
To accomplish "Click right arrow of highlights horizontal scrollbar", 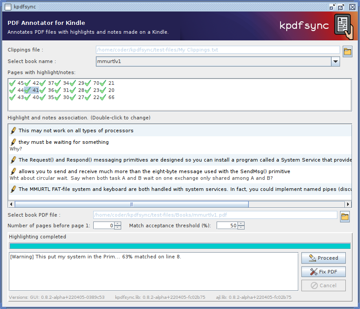I will [348, 204].
